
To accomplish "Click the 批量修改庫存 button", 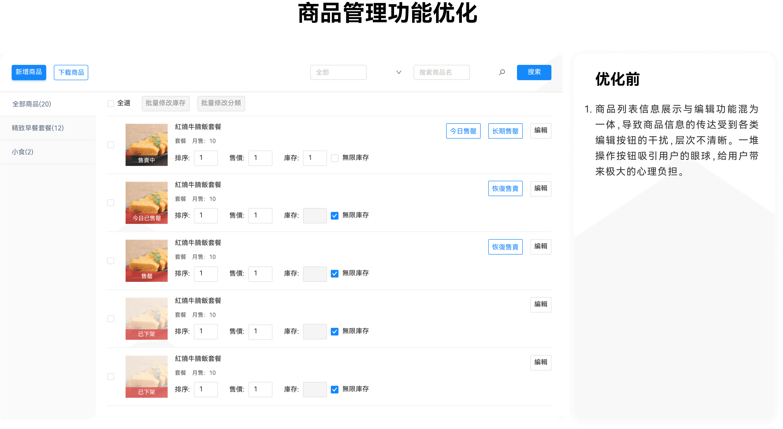I will (x=165, y=103).
